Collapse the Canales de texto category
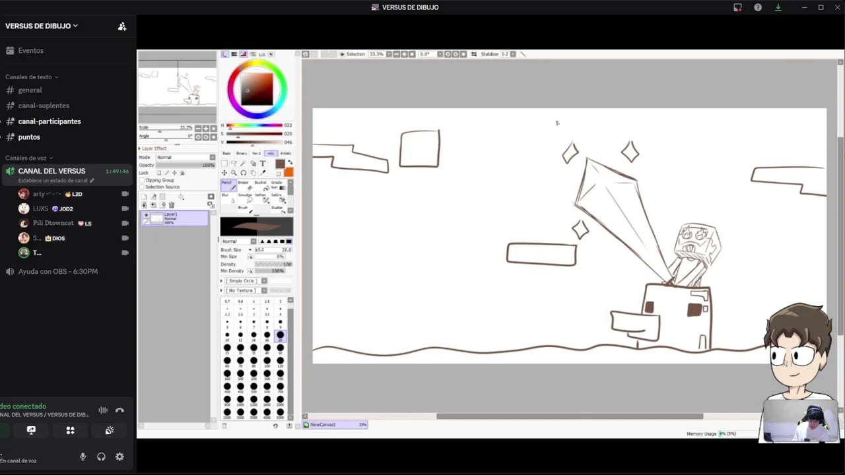 tap(32, 77)
